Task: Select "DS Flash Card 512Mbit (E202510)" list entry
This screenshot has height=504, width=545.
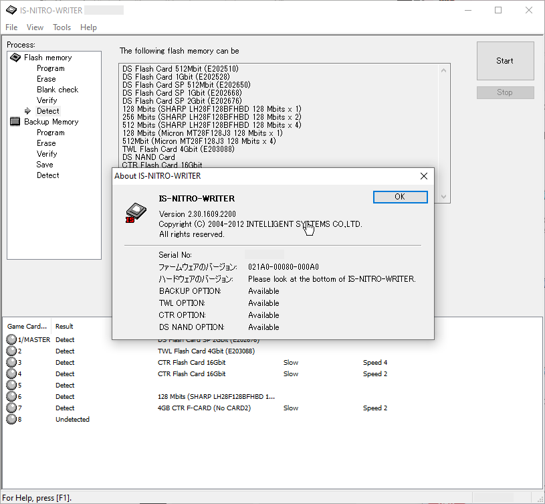Action: point(181,69)
